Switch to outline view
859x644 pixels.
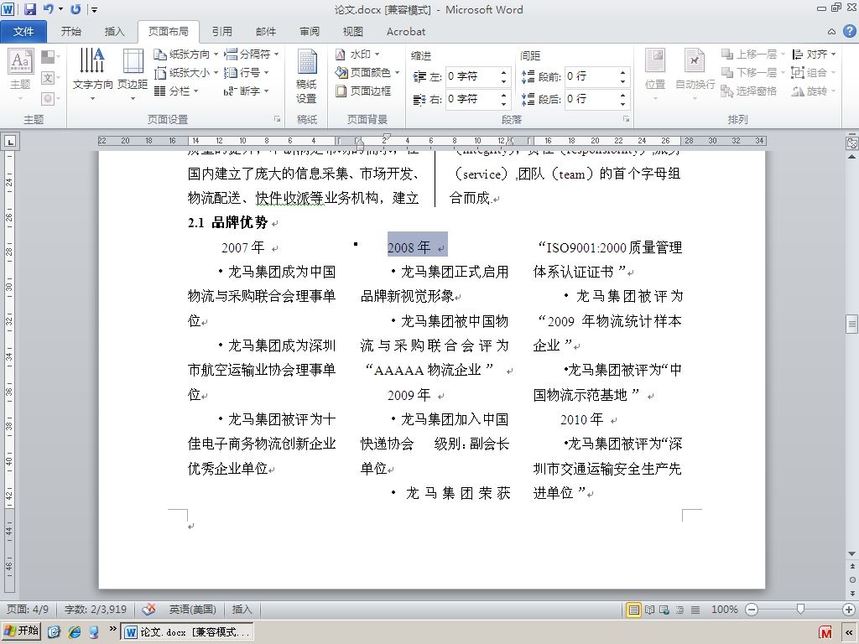pos(679,610)
